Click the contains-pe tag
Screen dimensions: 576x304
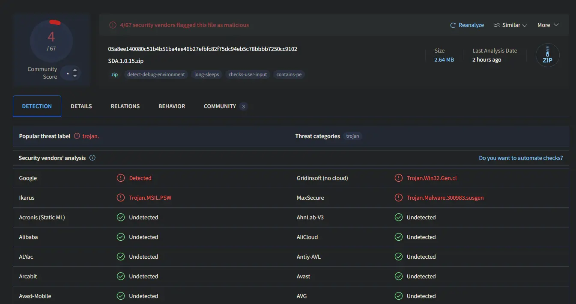[x=289, y=74]
